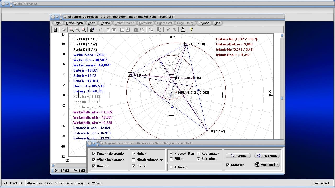The height and width of the screenshot is (188, 335).
Task: Click the Transformation menu item
Action: click(125, 23)
